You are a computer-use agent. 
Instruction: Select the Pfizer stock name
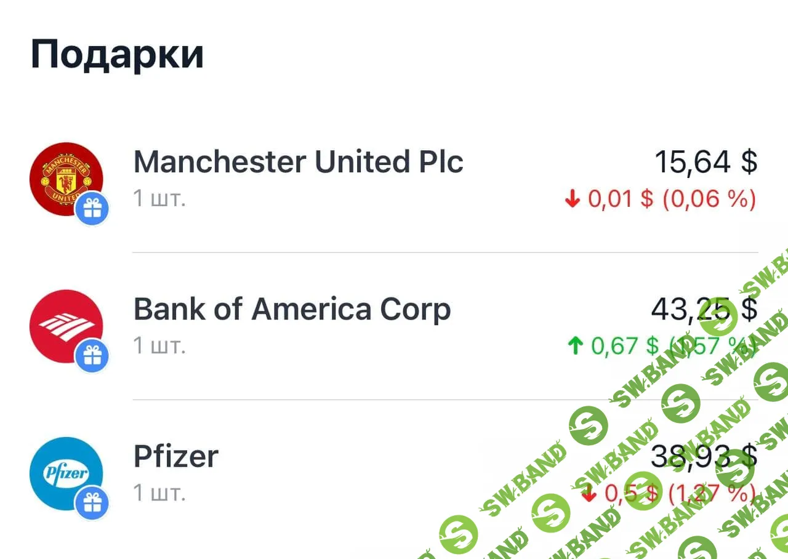pyautogui.click(x=176, y=457)
